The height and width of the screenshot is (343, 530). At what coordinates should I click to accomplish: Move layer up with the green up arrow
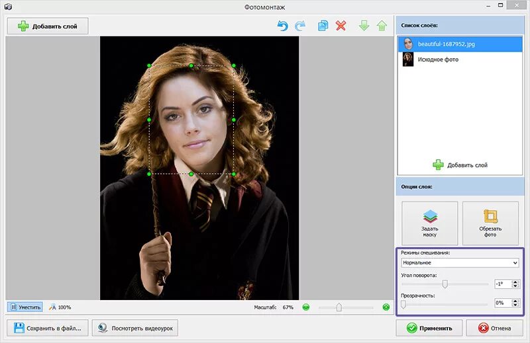click(382, 26)
